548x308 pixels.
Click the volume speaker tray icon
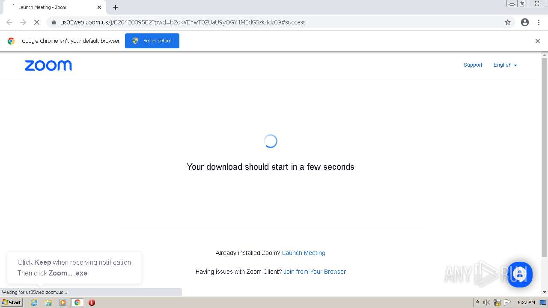coord(487,302)
